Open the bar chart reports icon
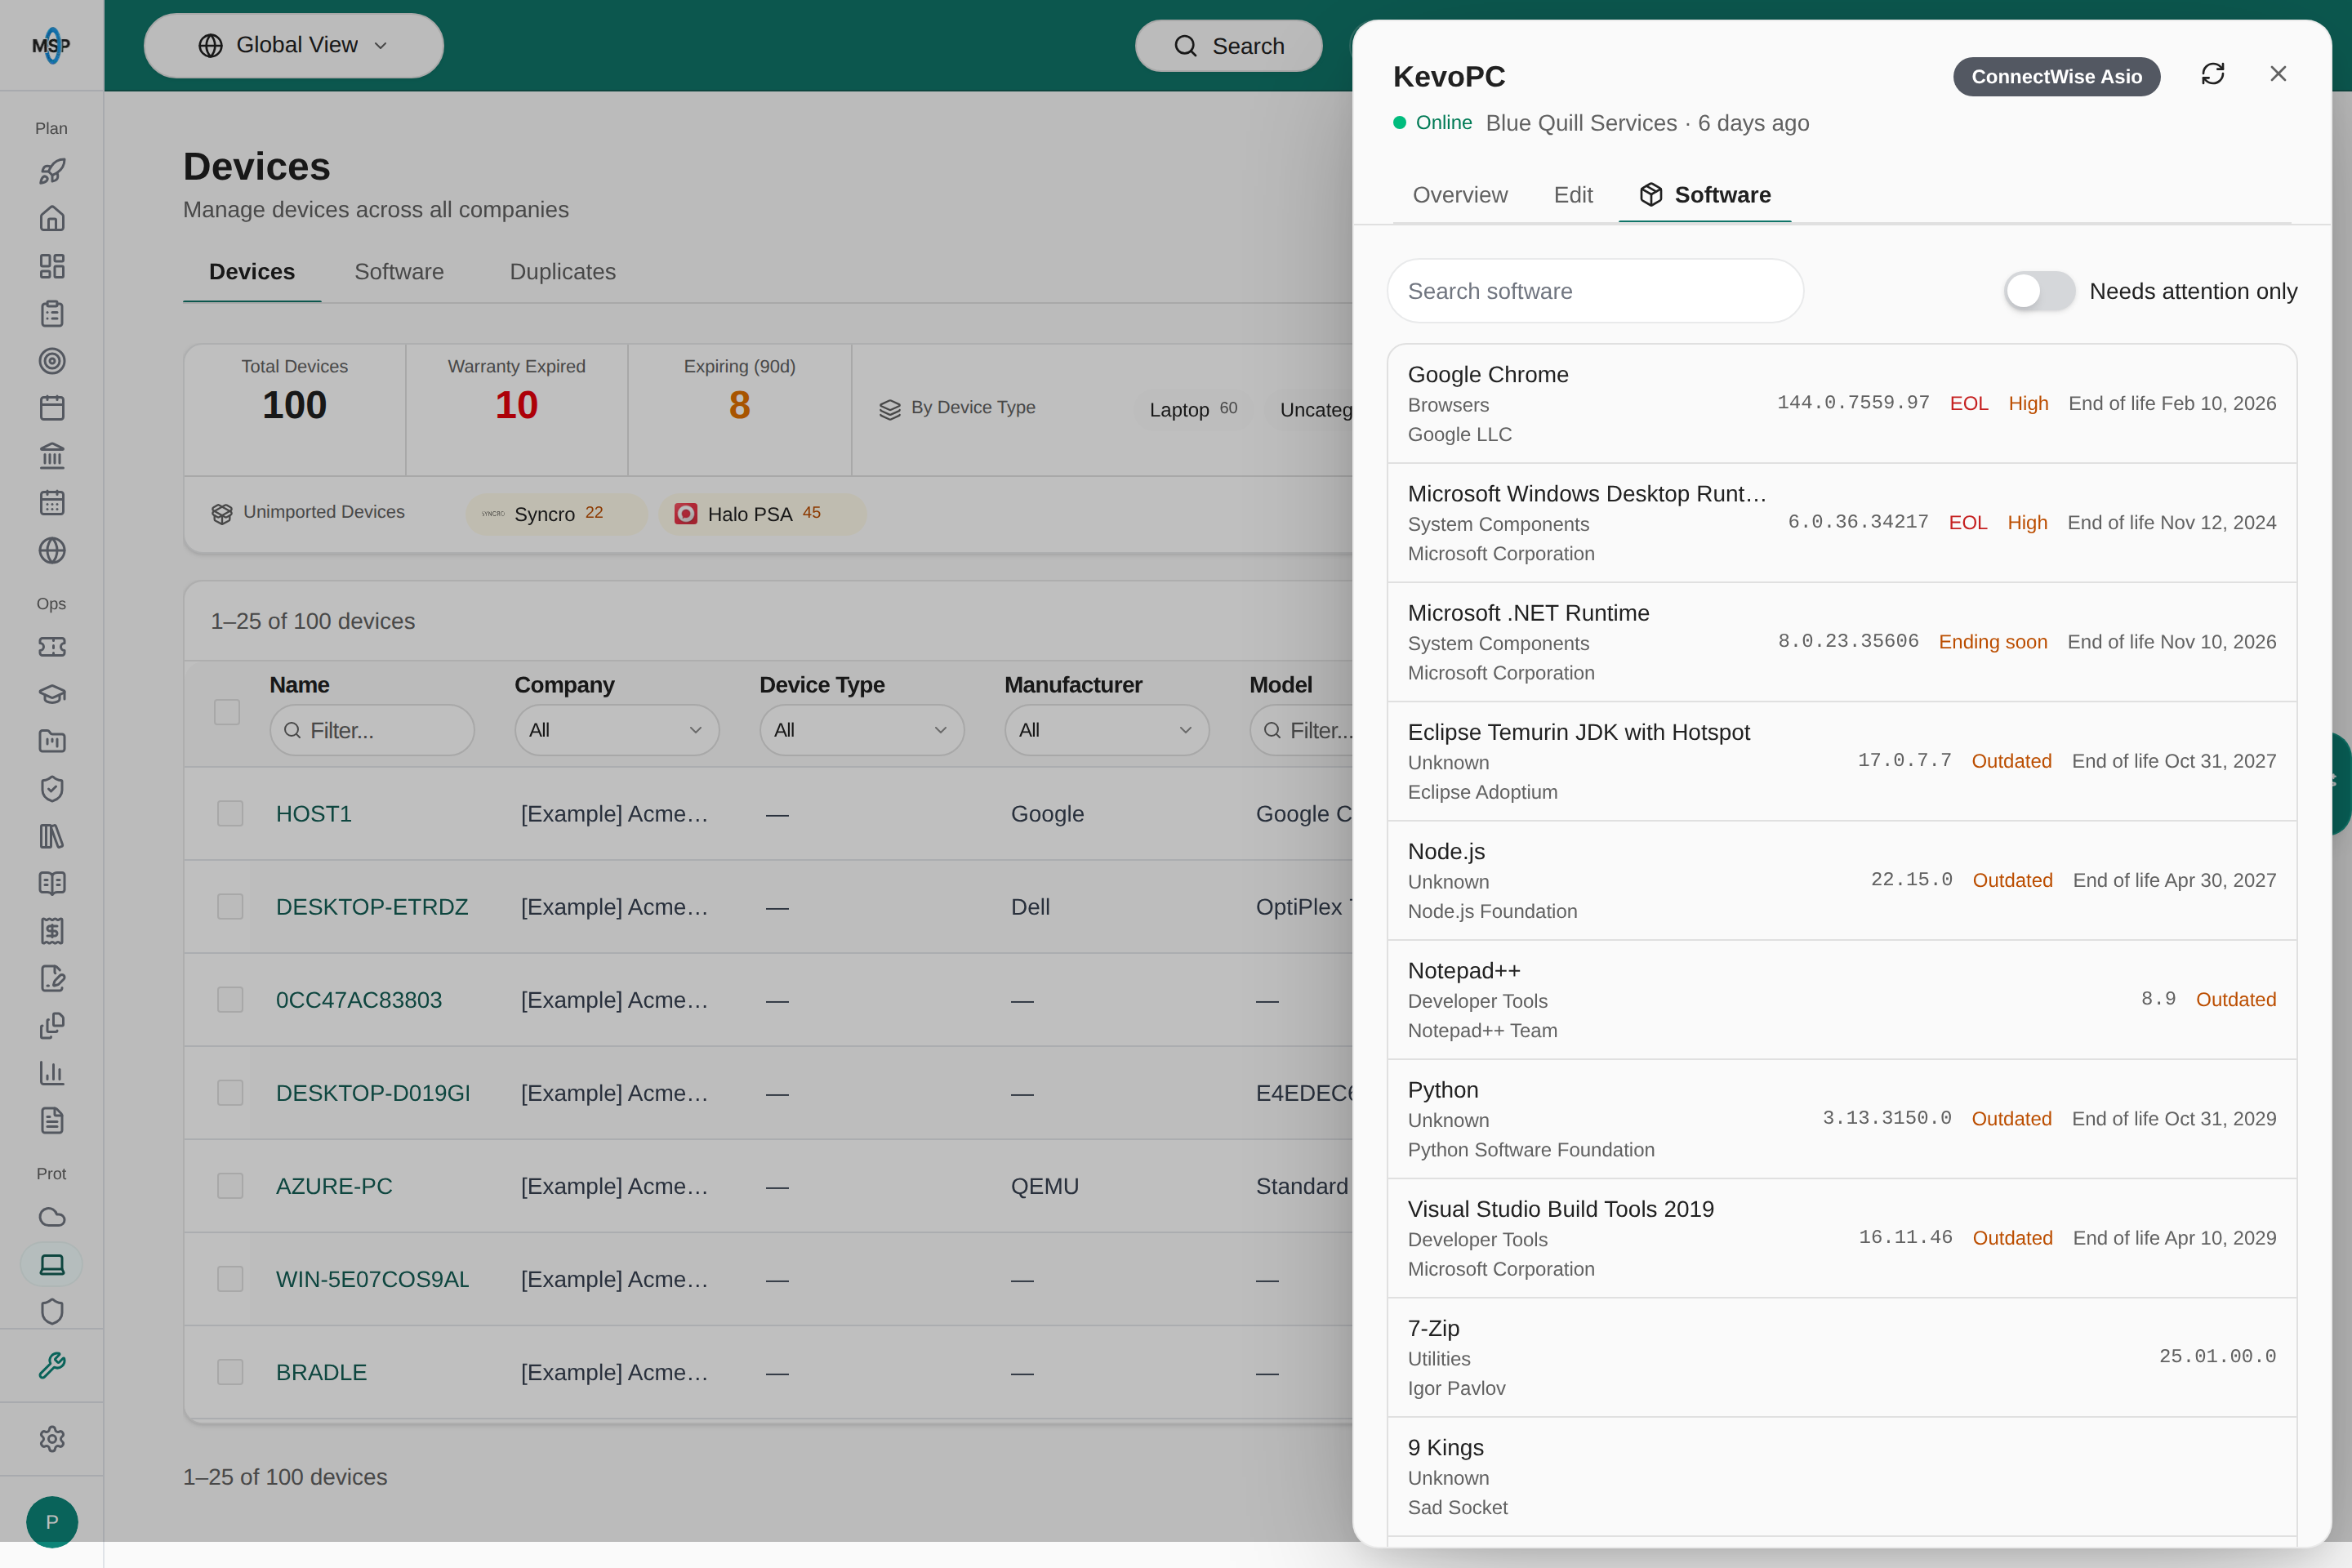The image size is (2352, 1568). (x=52, y=1073)
